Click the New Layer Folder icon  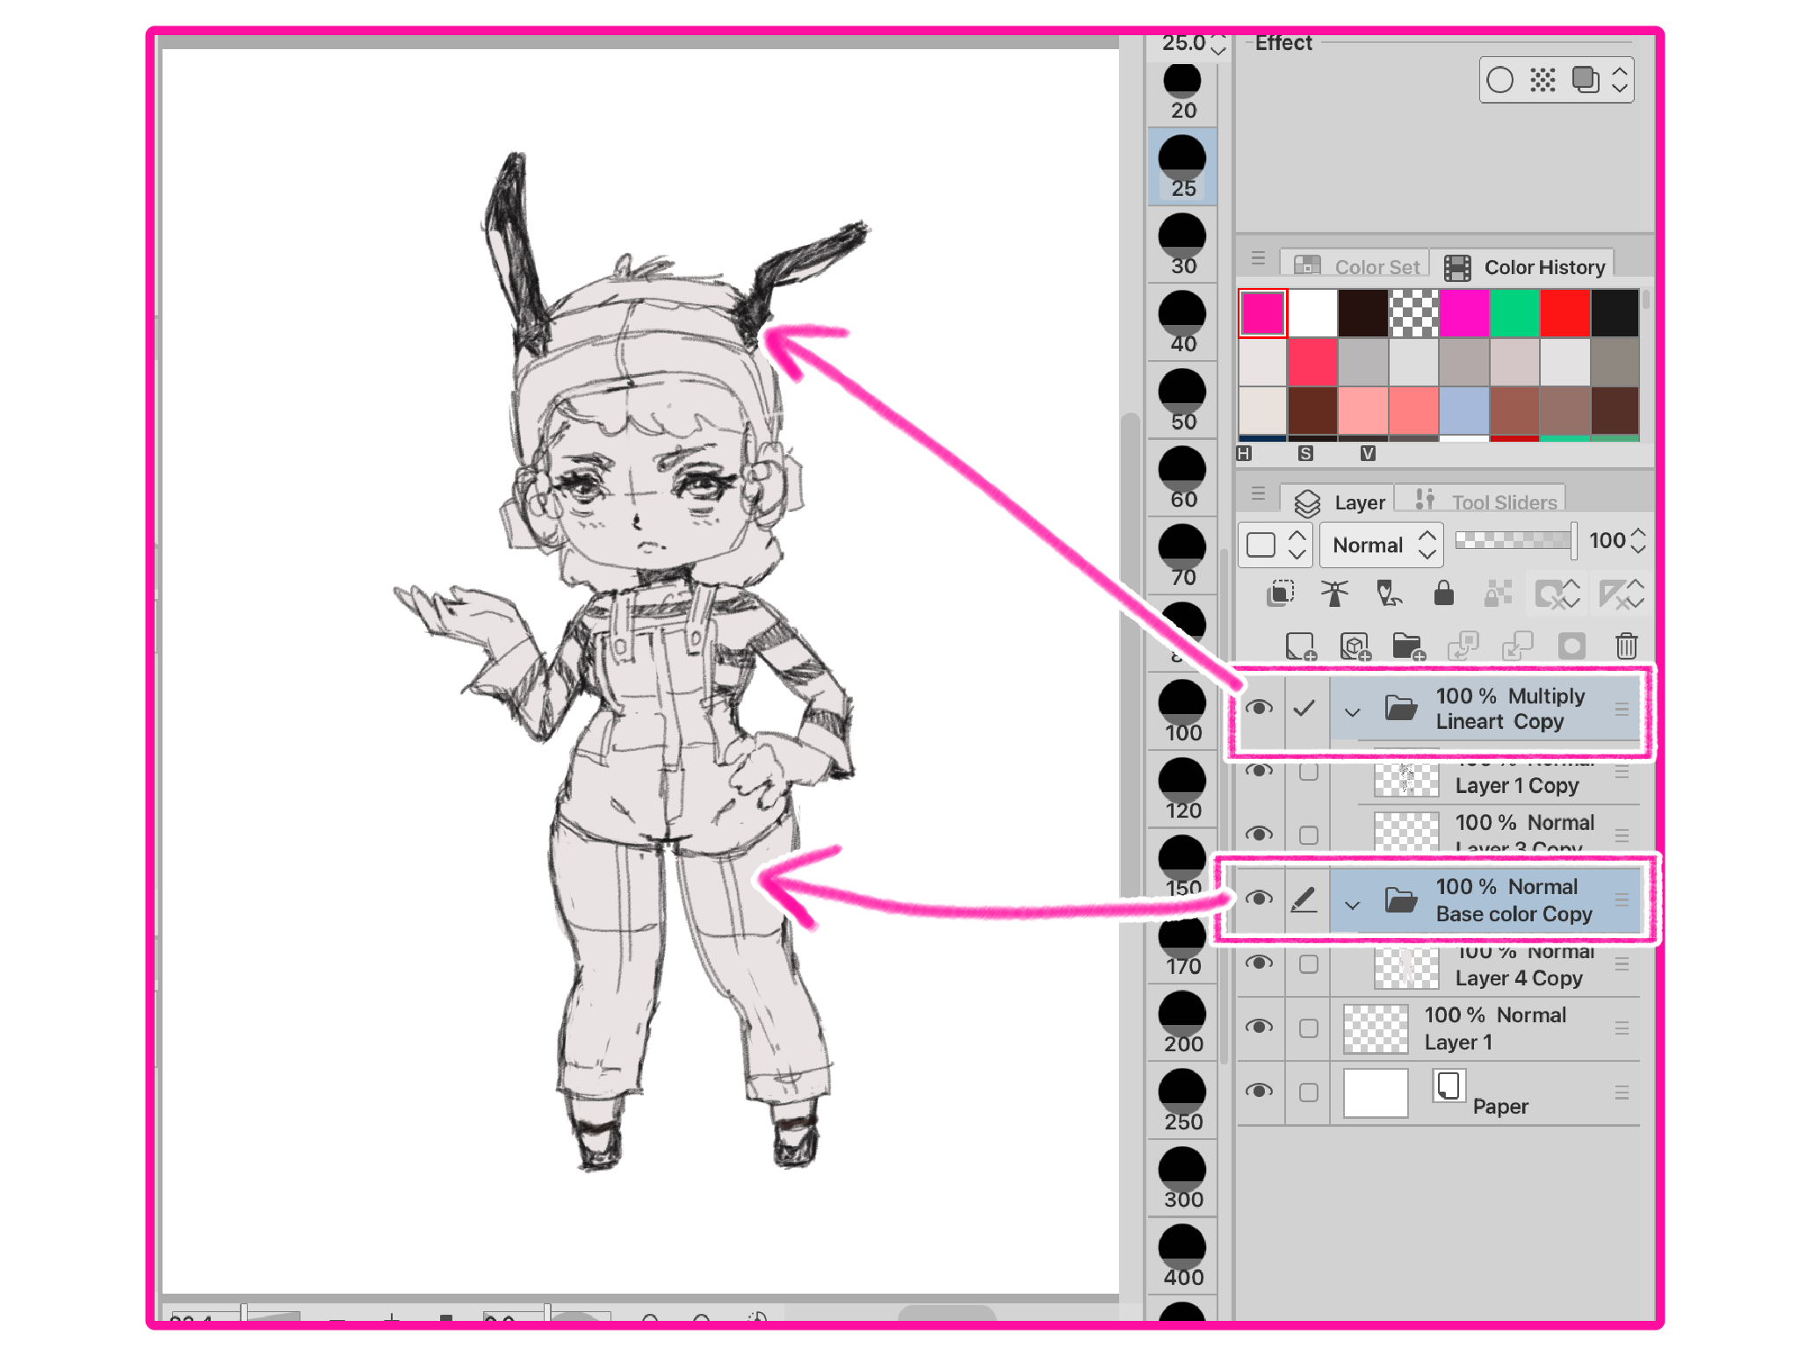coord(1407,646)
